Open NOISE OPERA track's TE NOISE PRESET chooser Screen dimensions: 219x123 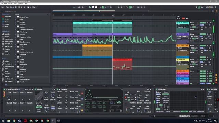coord(183,37)
